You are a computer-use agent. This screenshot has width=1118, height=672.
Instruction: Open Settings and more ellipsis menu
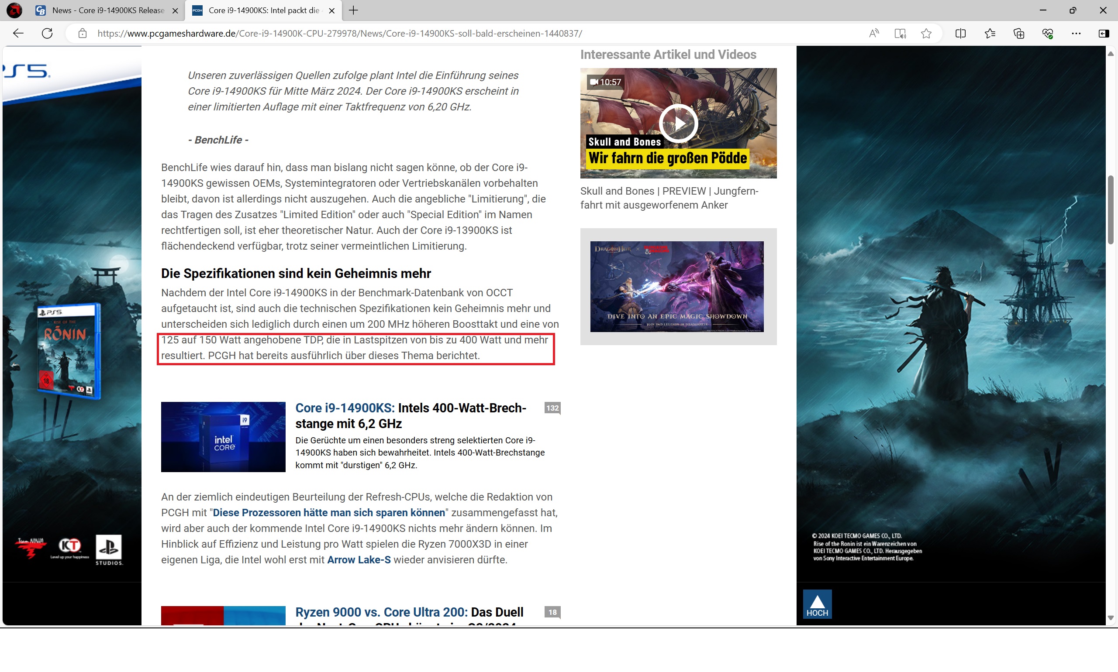(x=1076, y=34)
